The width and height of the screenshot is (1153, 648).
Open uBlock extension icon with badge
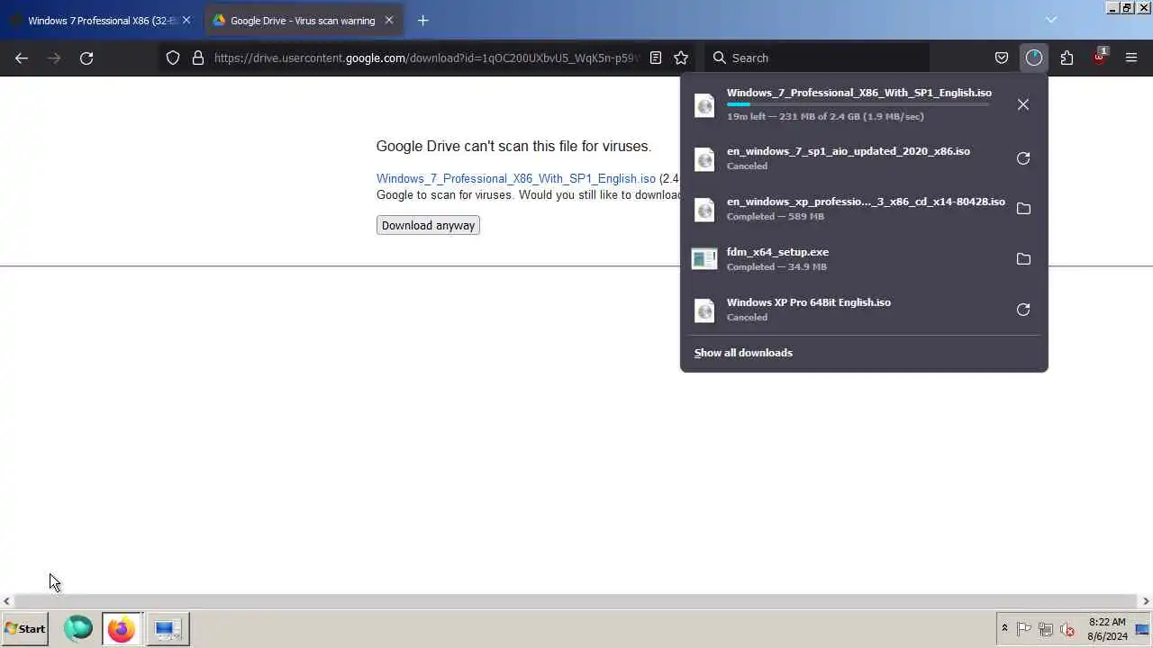click(x=1100, y=57)
